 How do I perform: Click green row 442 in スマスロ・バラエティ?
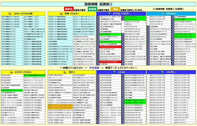(135, 19)
